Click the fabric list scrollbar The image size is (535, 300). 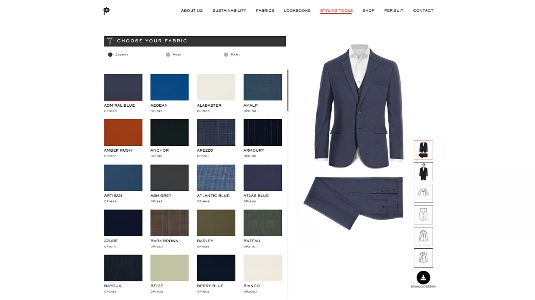(x=288, y=90)
